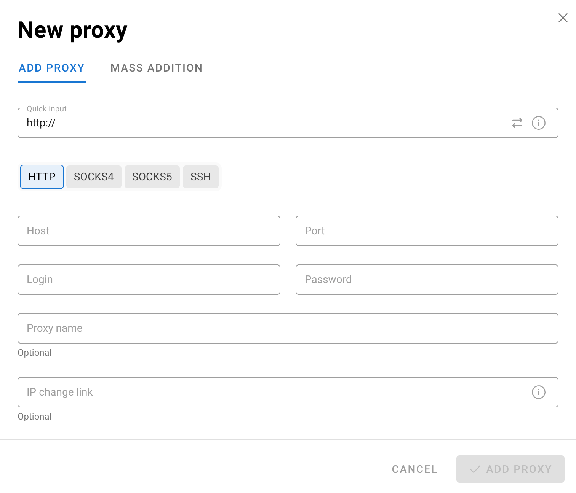Click the IP change link text field

[x=270, y=392]
